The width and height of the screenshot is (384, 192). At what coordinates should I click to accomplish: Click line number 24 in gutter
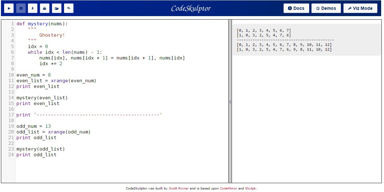pos(11,155)
